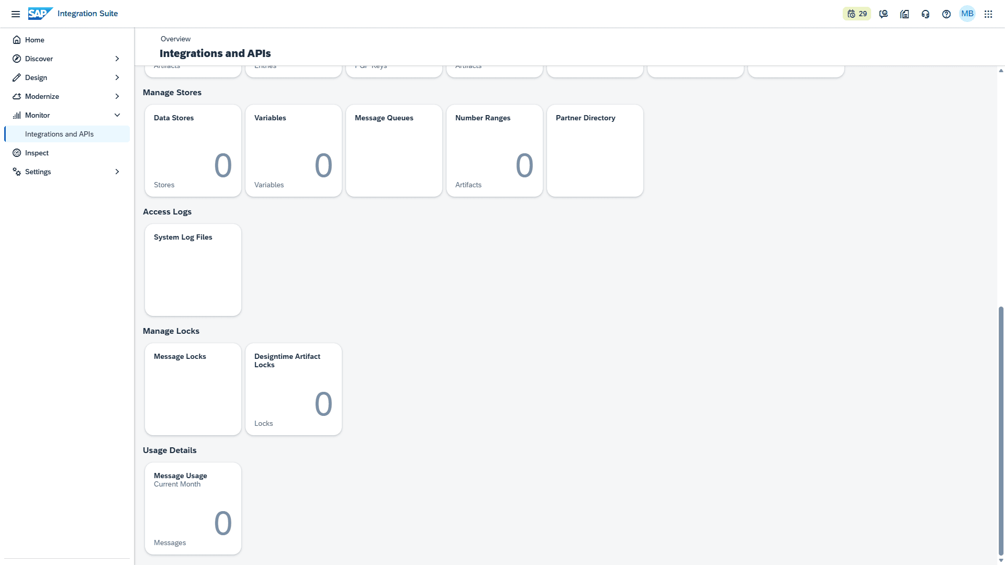
Task: Open the Data Stores tile
Action: [x=193, y=151]
